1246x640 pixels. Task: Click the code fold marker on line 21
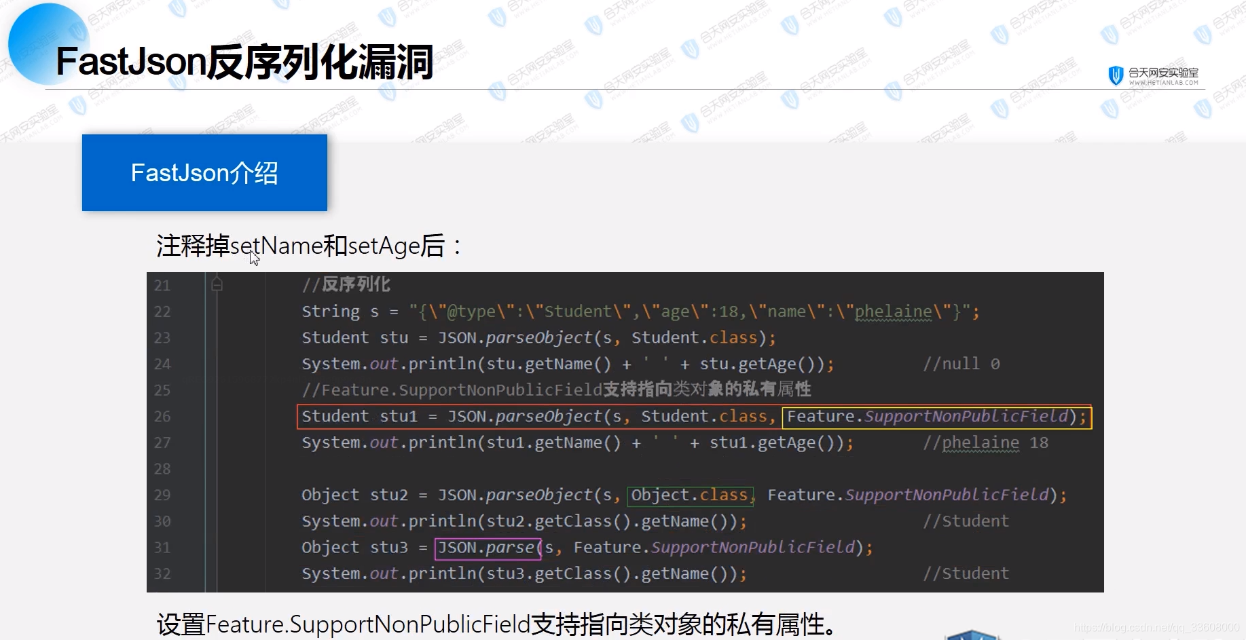tap(217, 285)
